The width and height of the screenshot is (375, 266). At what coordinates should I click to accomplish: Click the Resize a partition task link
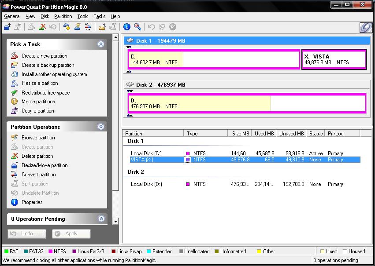40,83
